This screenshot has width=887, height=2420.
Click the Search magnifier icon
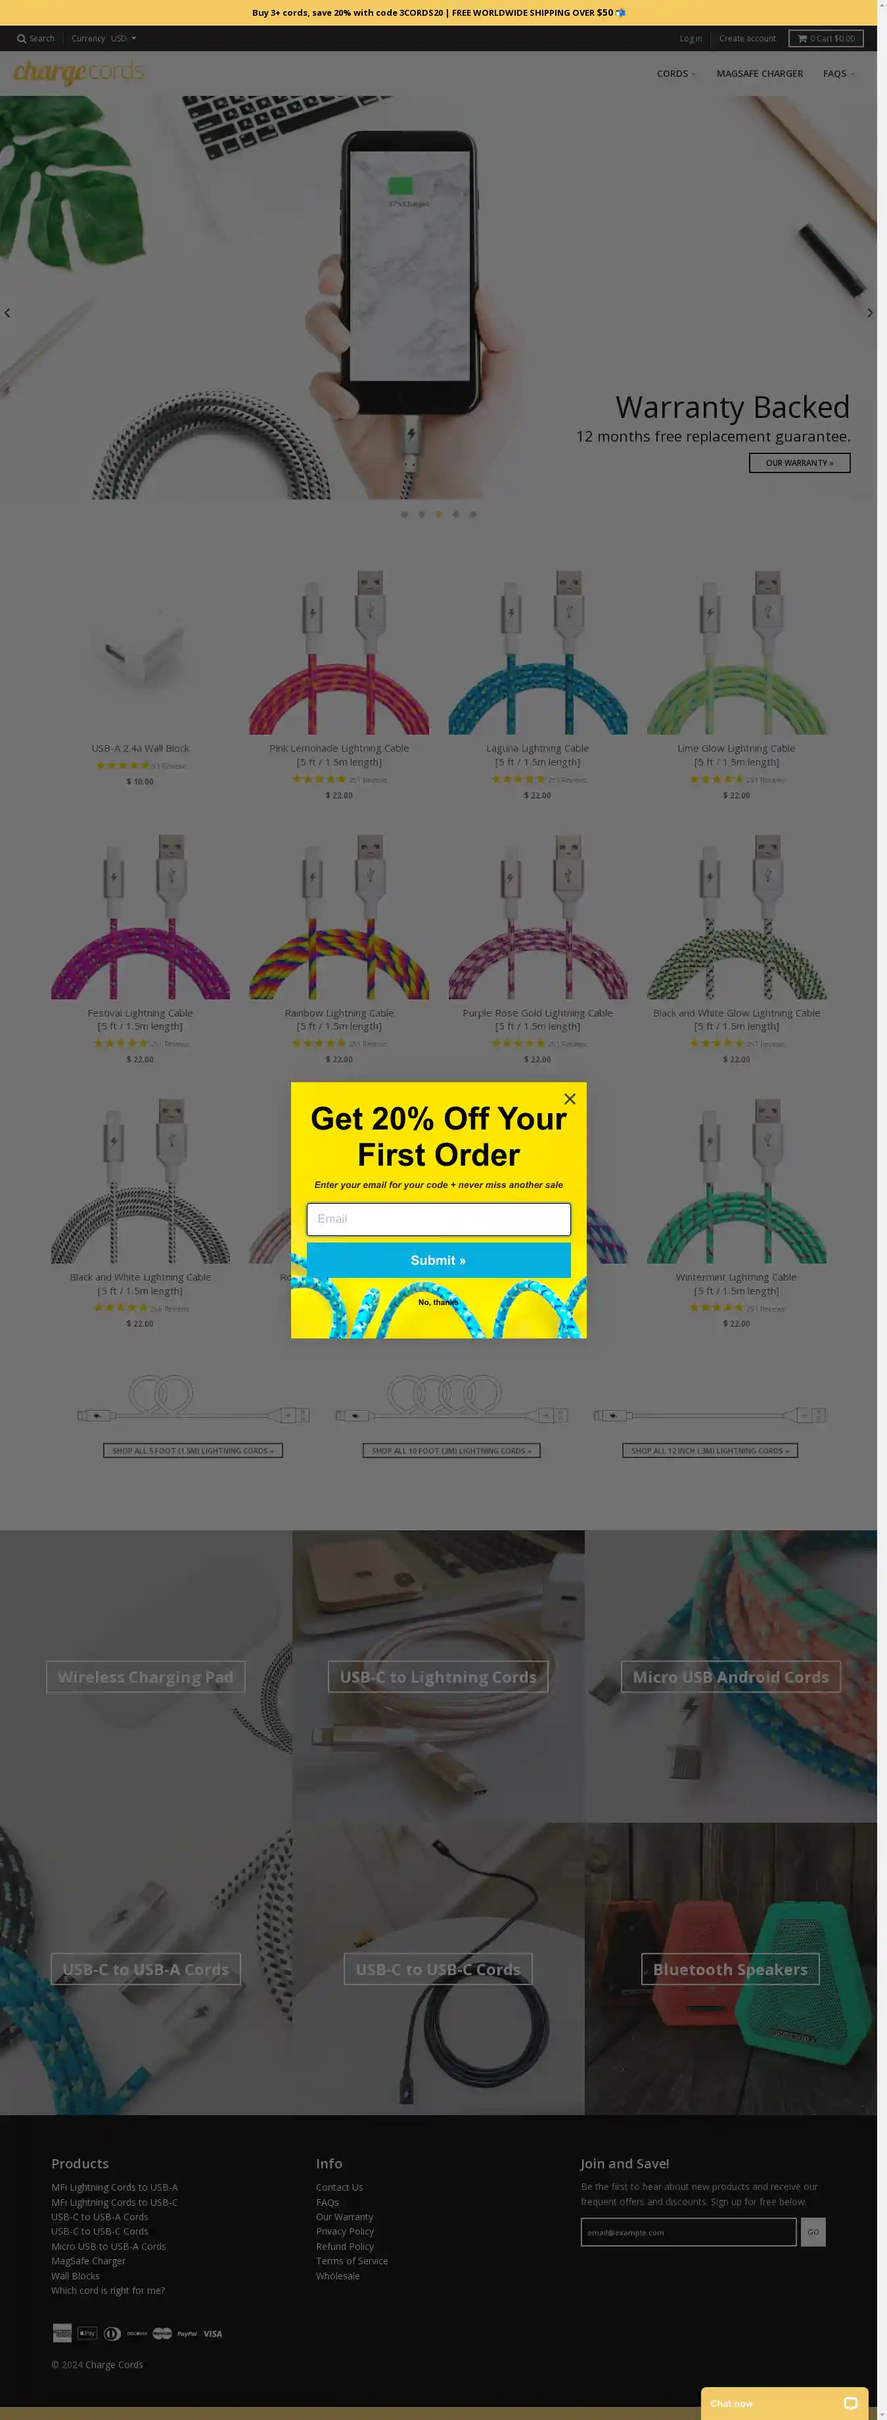22,39
